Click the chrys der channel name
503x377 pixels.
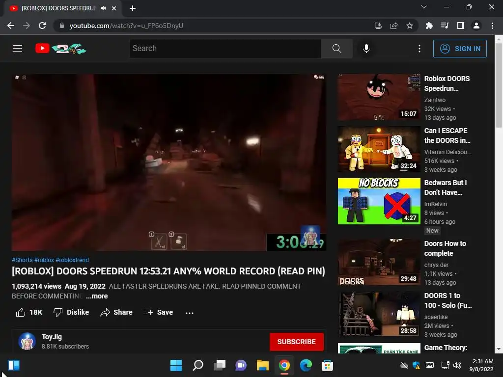coord(436,265)
